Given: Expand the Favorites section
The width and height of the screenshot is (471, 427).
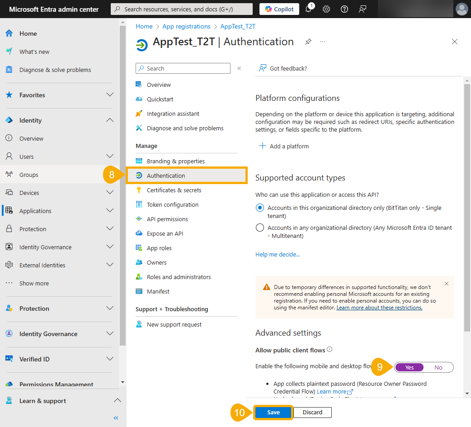Looking at the screenshot, I should pos(110,95).
